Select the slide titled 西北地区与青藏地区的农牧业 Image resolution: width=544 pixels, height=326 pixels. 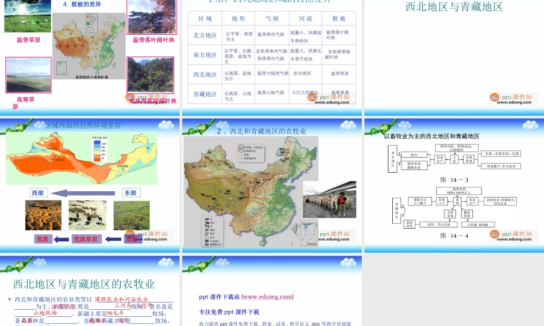coord(84,284)
